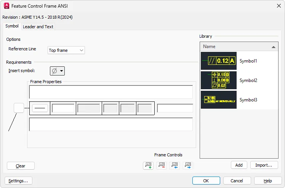The width and height of the screenshot is (285, 188).
Task: Select the Symbol2 library thumbnail
Action: (218, 80)
